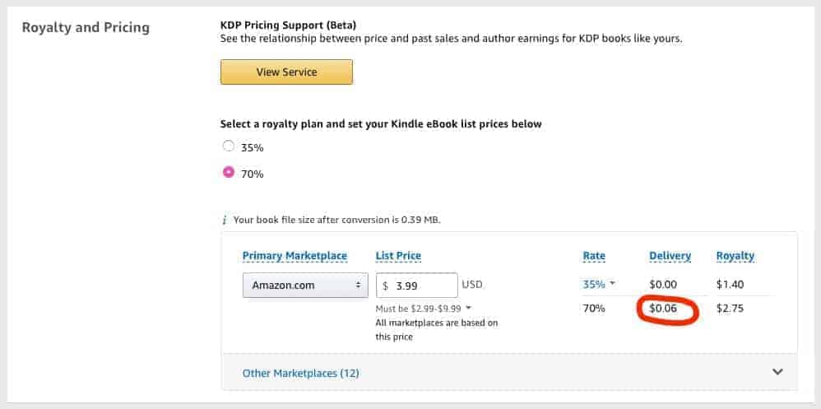The width and height of the screenshot is (821, 409).
Task: Select the 35% royalty plan radio button
Action: pos(229,146)
